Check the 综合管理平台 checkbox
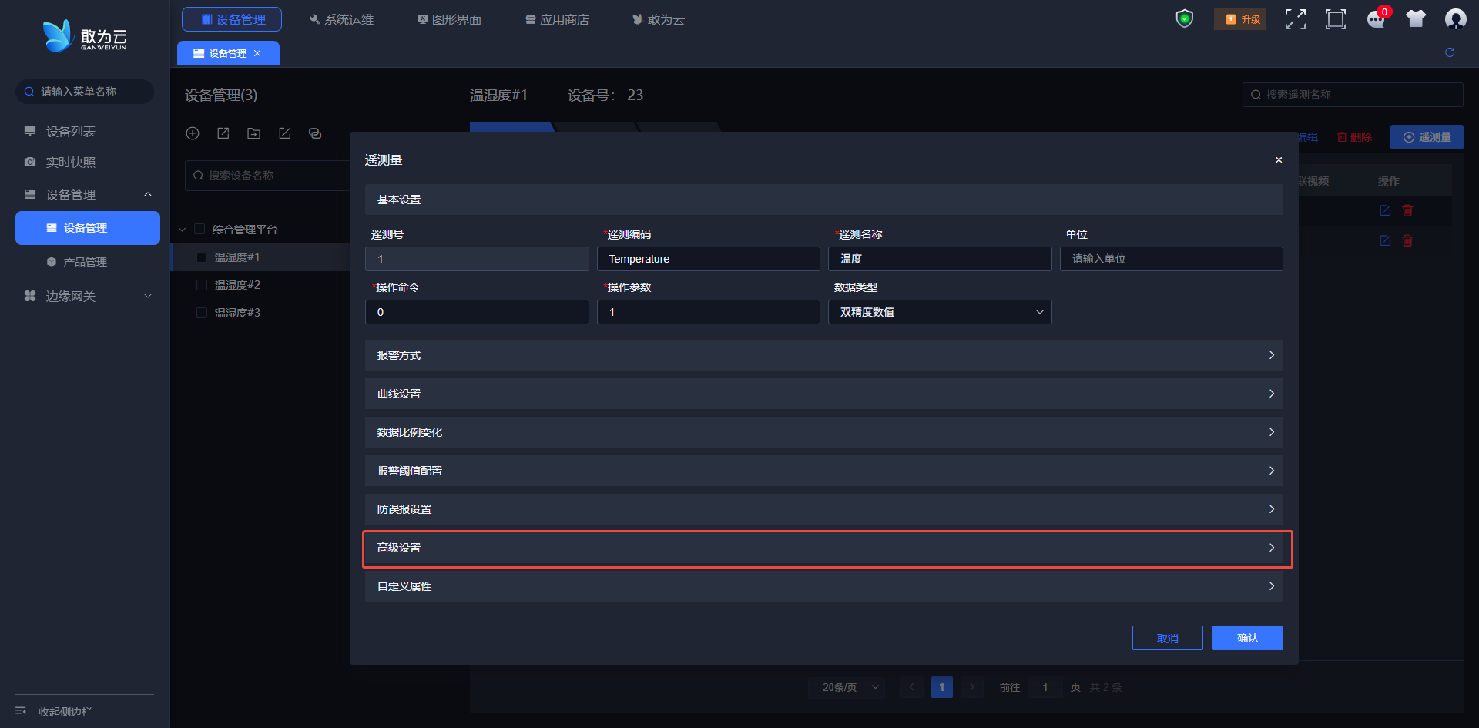The width and height of the screenshot is (1479, 728). coord(200,229)
